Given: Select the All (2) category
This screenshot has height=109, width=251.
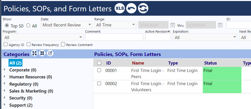Looking at the screenshot, I should 15,63.
